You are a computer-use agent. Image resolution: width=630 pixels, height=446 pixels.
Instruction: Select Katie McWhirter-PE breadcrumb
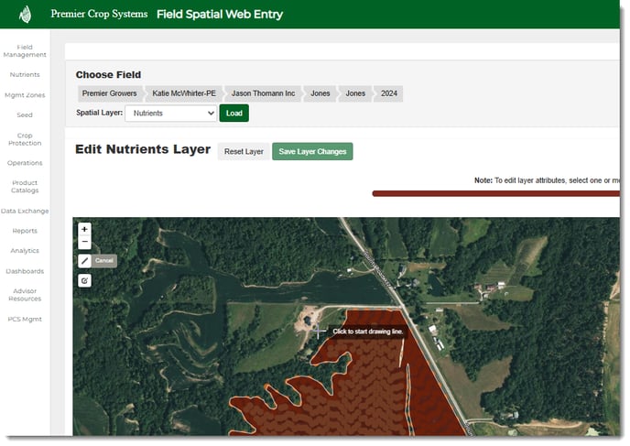[x=184, y=93]
